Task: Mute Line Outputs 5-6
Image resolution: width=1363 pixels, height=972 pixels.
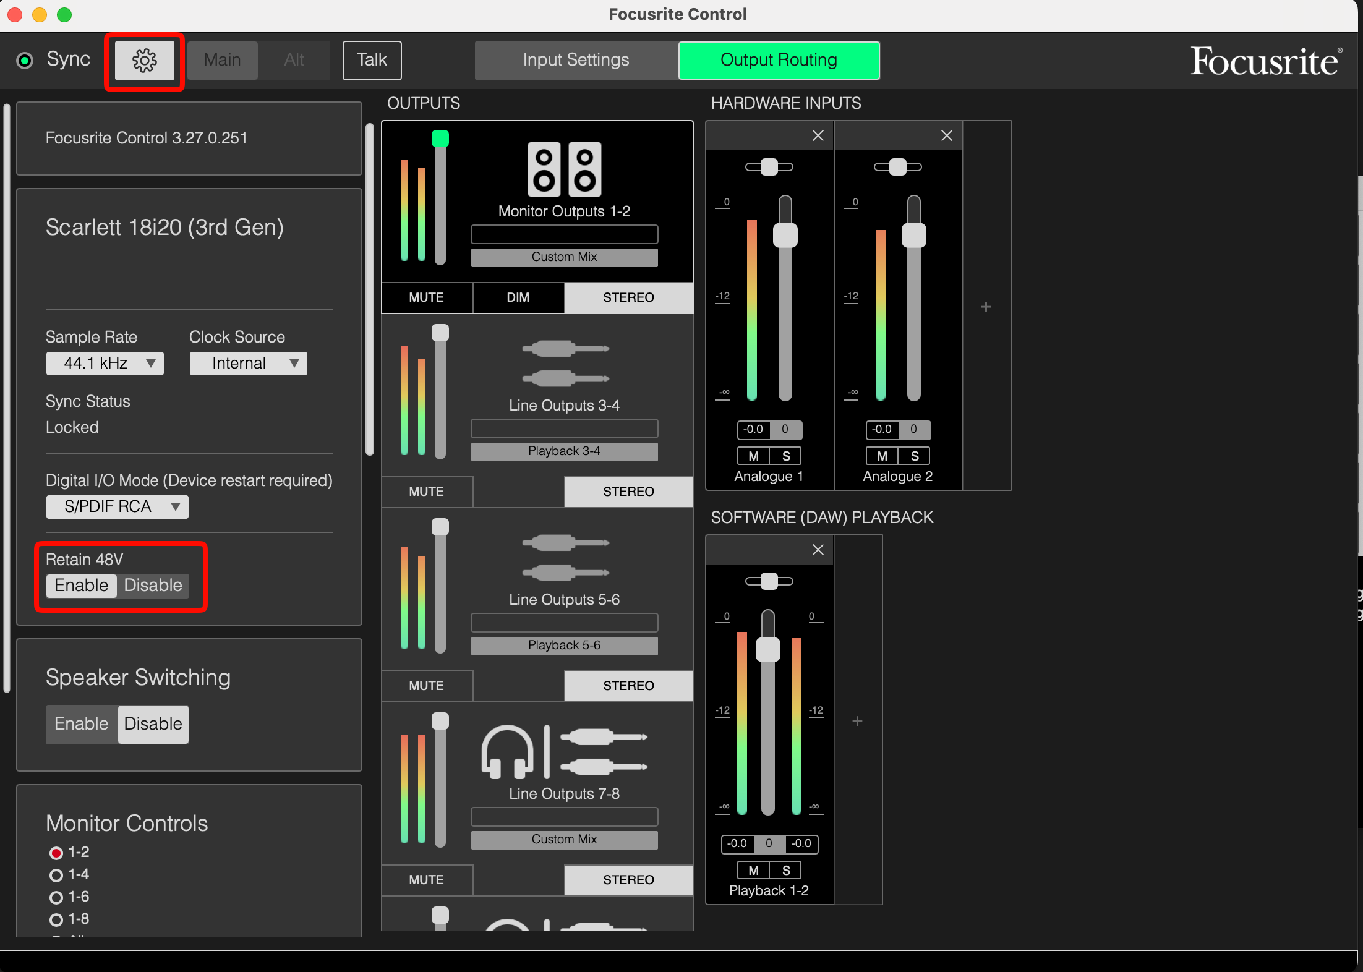Action: tap(427, 686)
